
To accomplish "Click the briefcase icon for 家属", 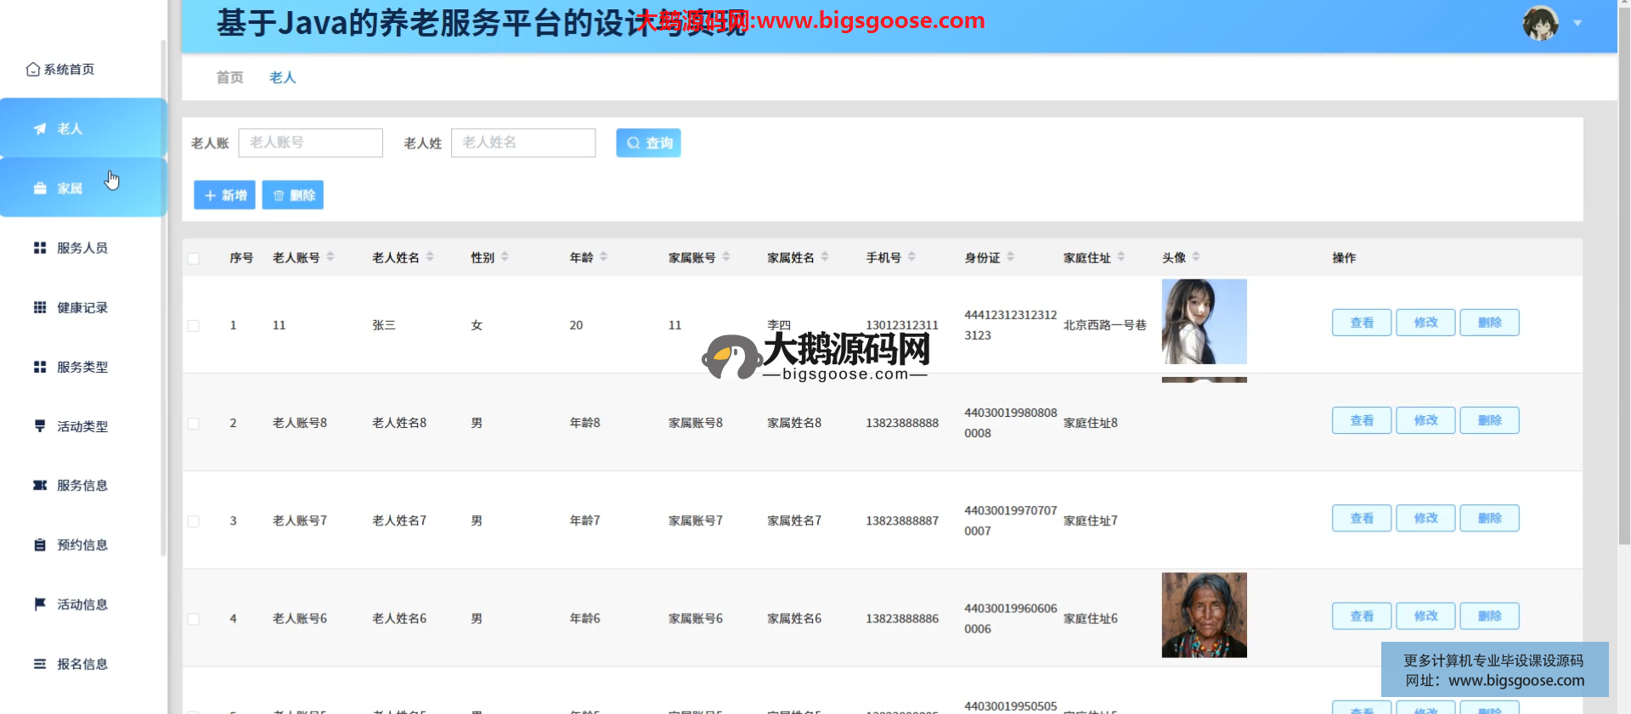I will [x=40, y=188].
